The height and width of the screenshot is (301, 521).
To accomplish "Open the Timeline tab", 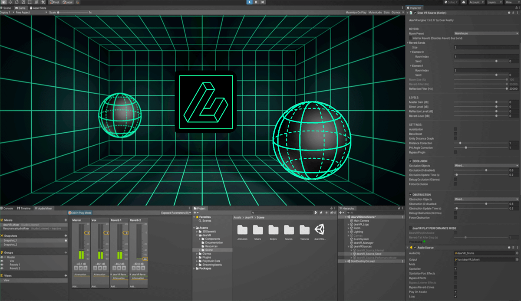I will 24,208.
